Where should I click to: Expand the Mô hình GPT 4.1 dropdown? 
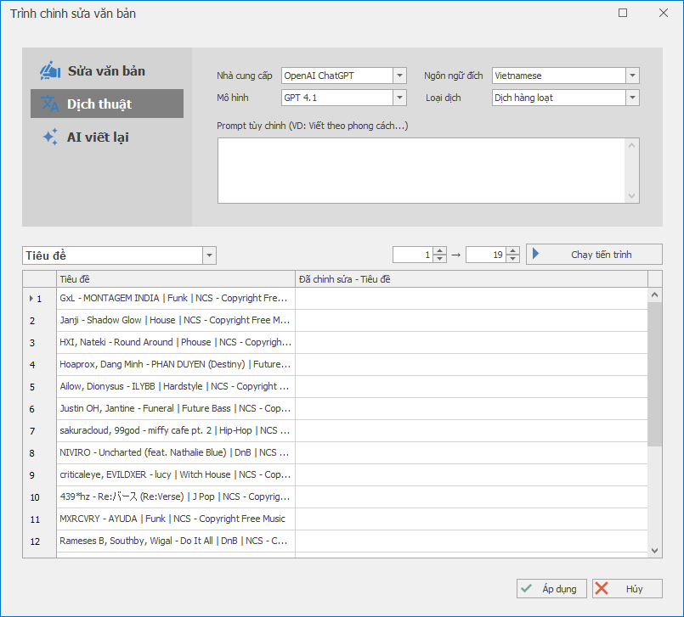pyautogui.click(x=400, y=98)
